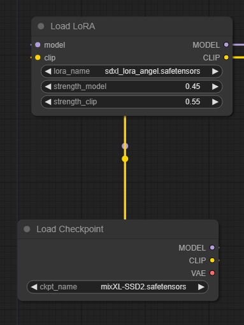This screenshot has height=325, width=244.
Task: Select the Load LoRA node title
Action: click(73, 26)
